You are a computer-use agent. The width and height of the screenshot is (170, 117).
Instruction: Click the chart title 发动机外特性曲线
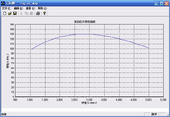[84, 22]
